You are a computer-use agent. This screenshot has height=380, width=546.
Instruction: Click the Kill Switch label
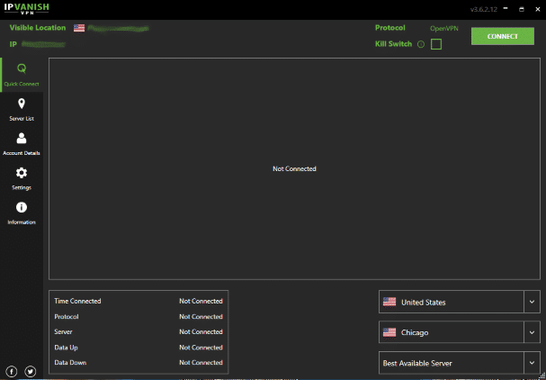pos(393,44)
